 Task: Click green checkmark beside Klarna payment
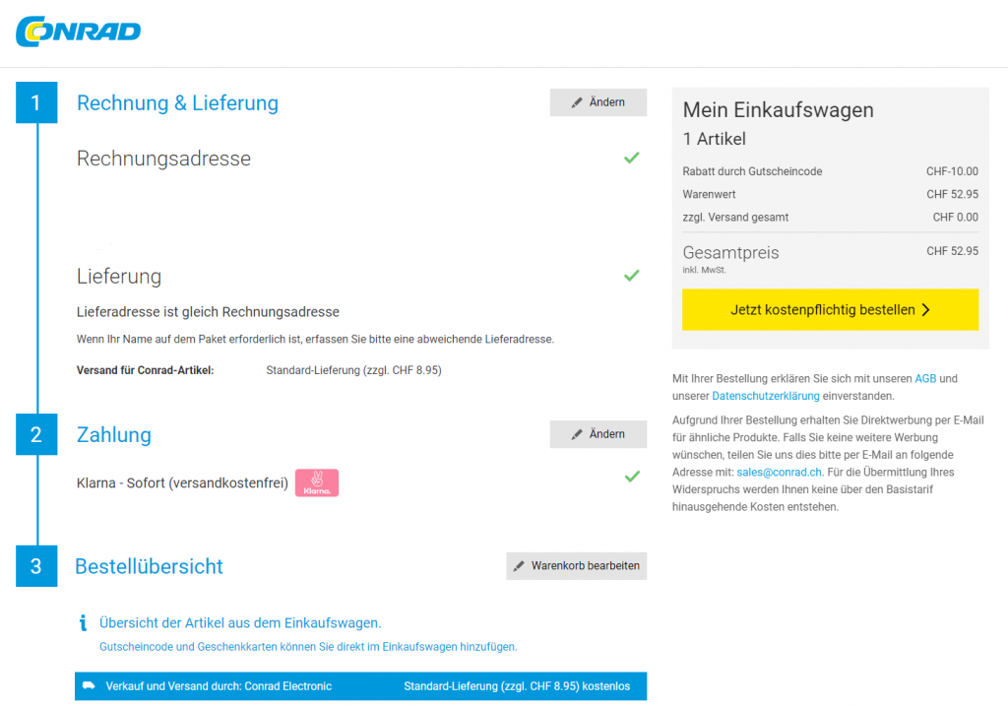tap(631, 477)
